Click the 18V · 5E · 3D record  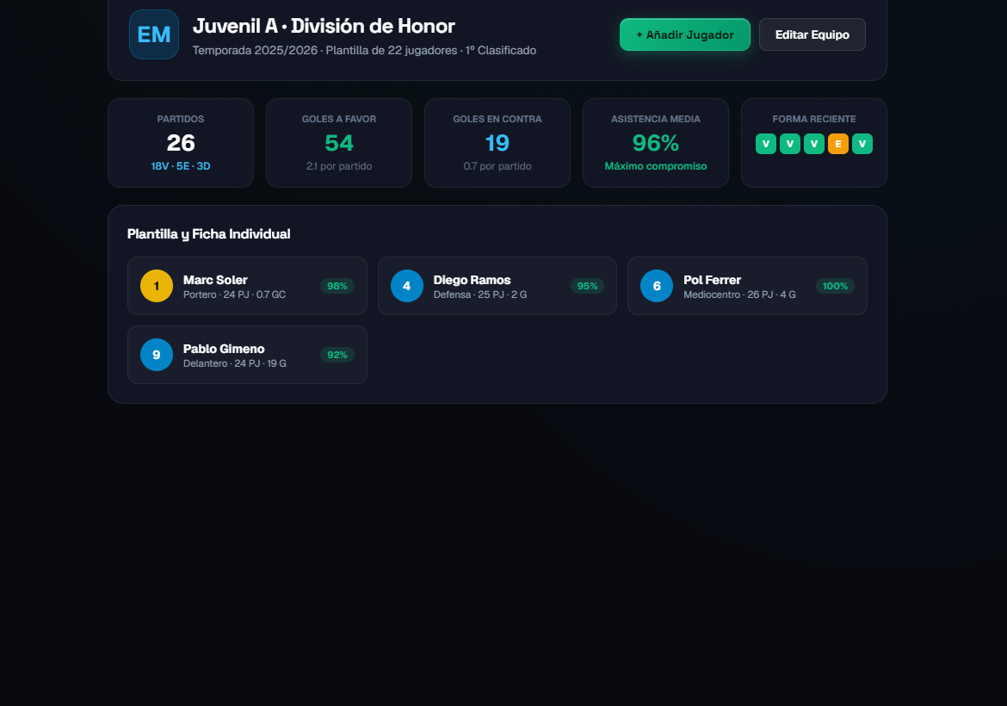point(181,166)
